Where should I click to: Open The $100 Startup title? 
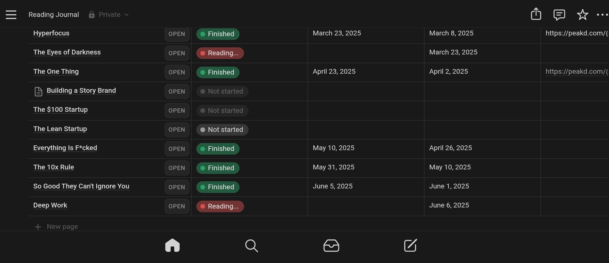[60, 109]
